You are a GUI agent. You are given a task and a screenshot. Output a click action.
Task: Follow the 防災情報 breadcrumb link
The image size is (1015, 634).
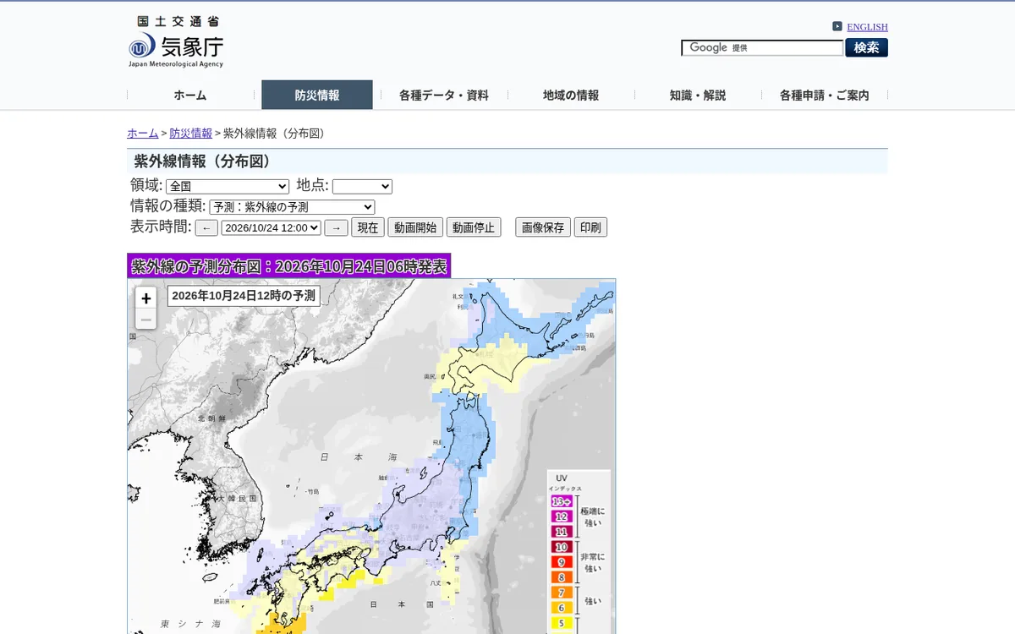191,134
